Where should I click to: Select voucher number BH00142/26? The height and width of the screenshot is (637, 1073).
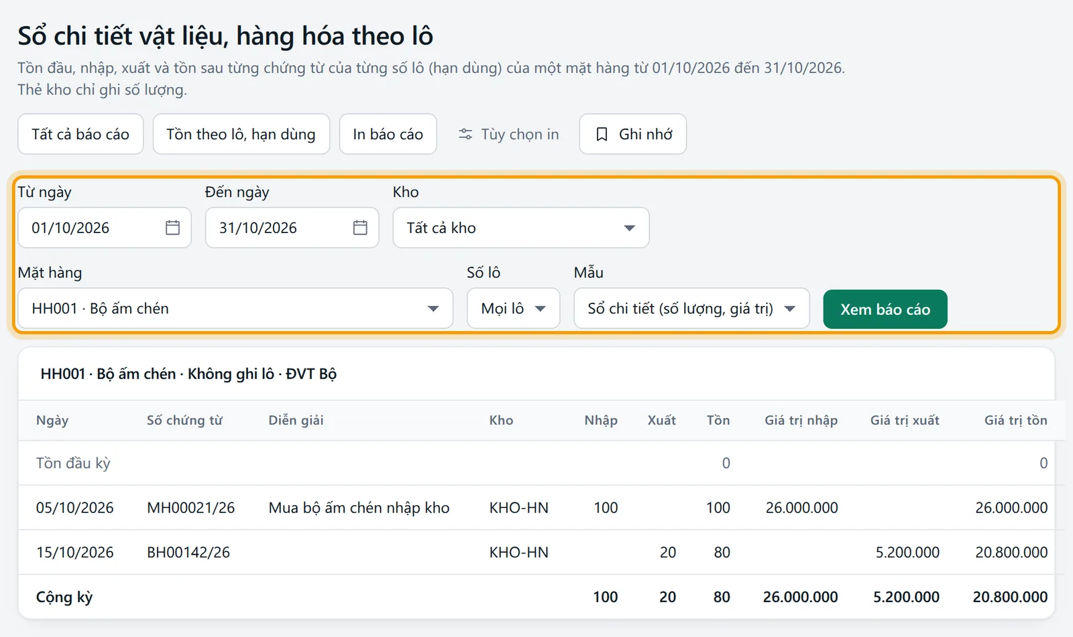(188, 553)
